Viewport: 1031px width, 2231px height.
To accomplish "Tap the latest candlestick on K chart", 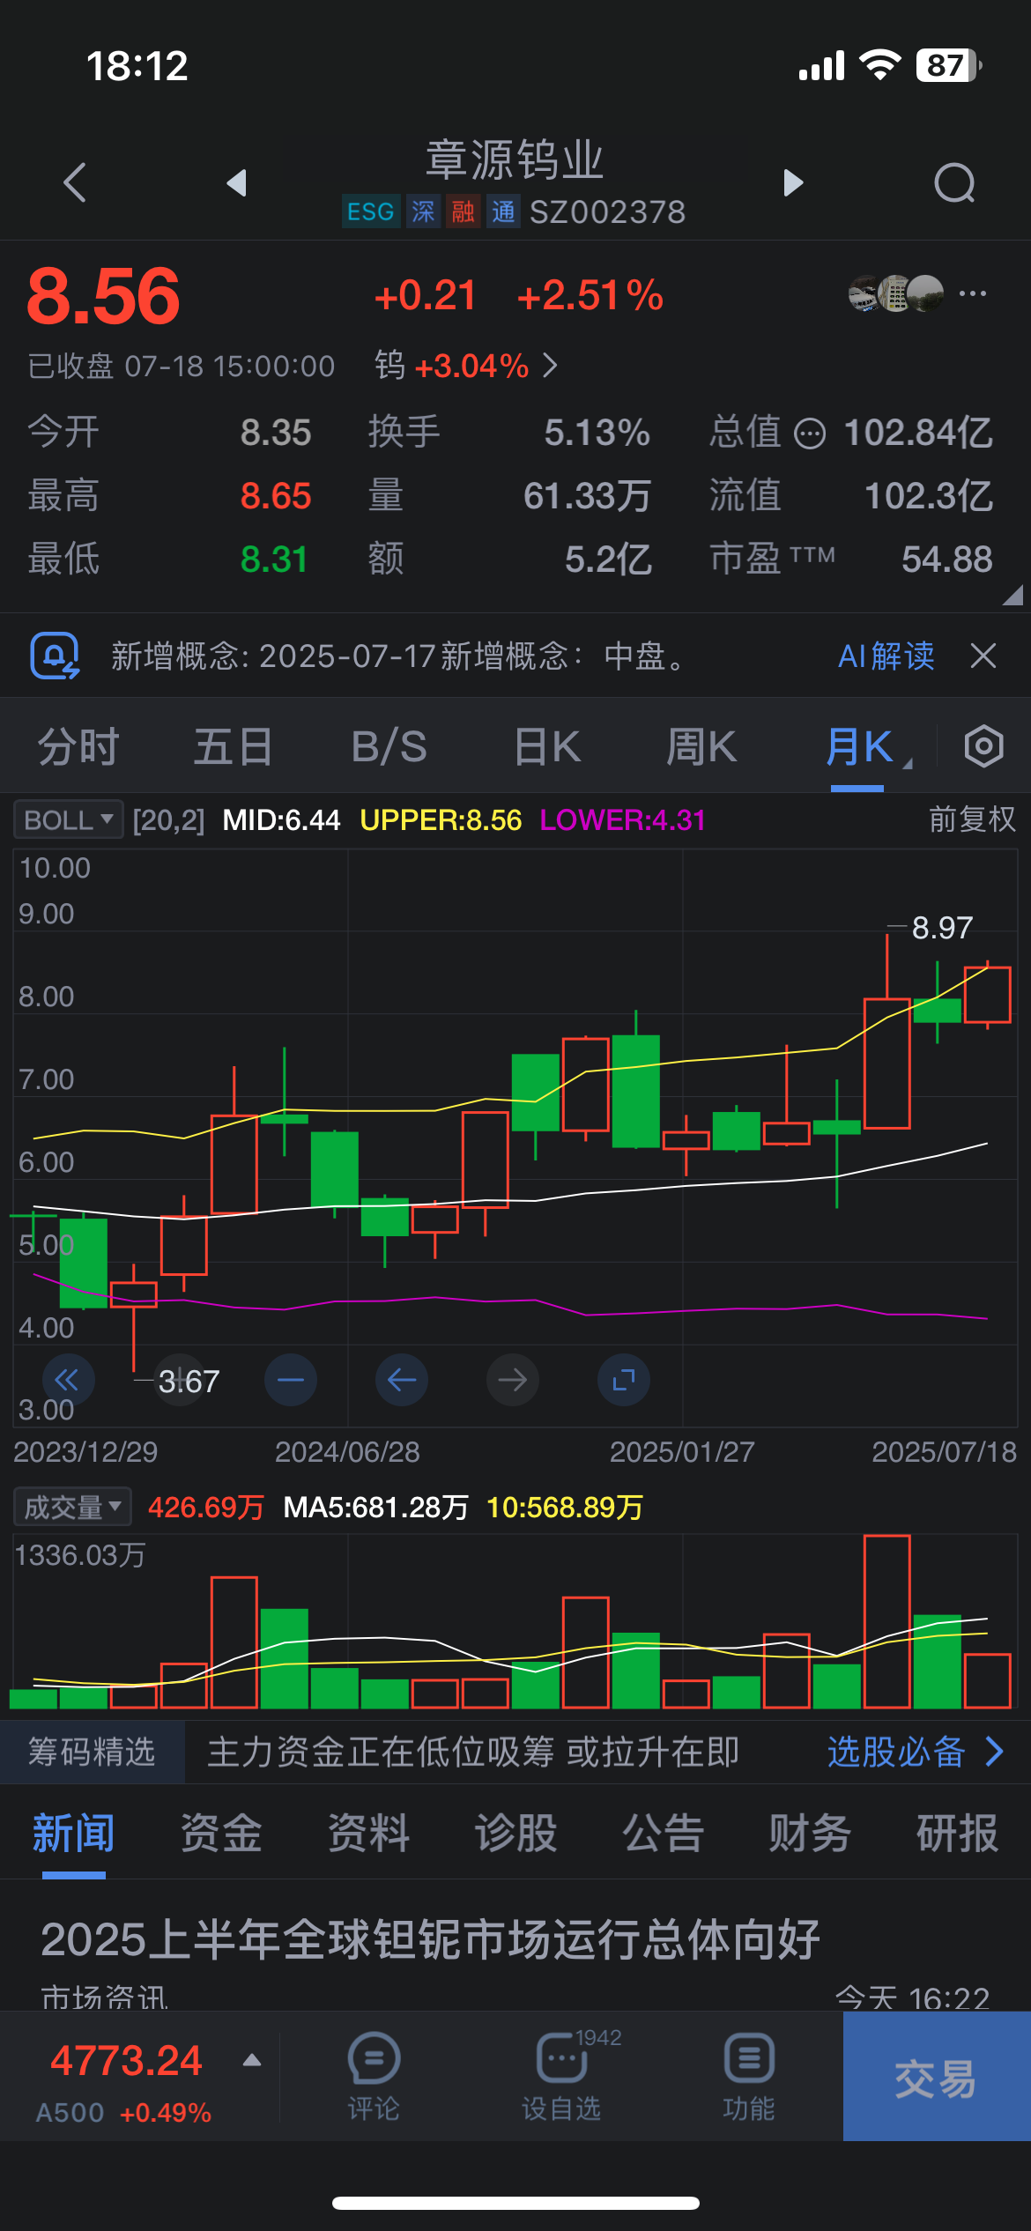I will point(987,995).
